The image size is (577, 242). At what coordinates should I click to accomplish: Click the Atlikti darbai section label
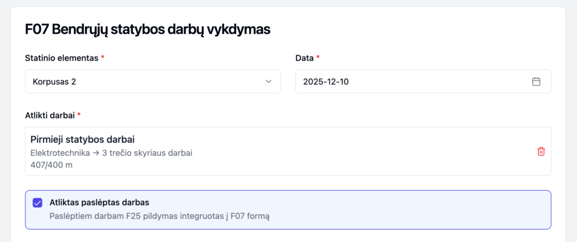click(x=50, y=115)
